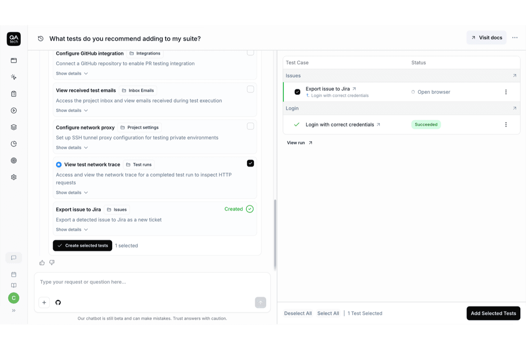Expand Show details under Export issue to Jira
The image size is (526, 350).
(x=72, y=230)
